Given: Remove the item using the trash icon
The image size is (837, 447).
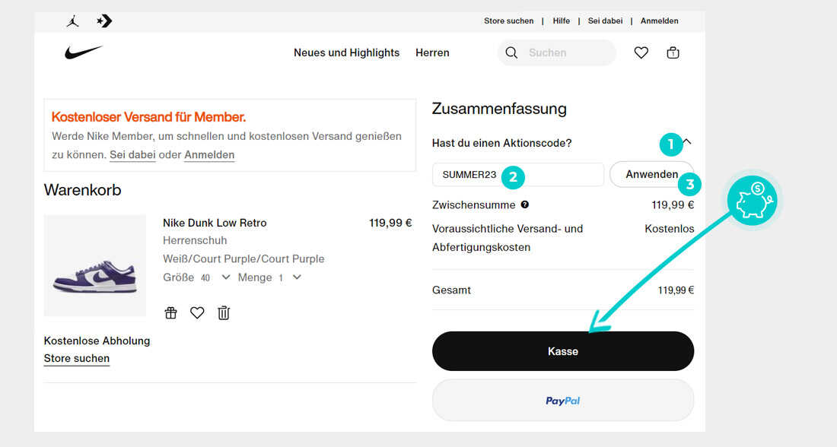Looking at the screenshot, I should [224, 313].
